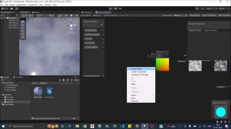
Task: Click Windows Start button
Action: click(3, 126)
